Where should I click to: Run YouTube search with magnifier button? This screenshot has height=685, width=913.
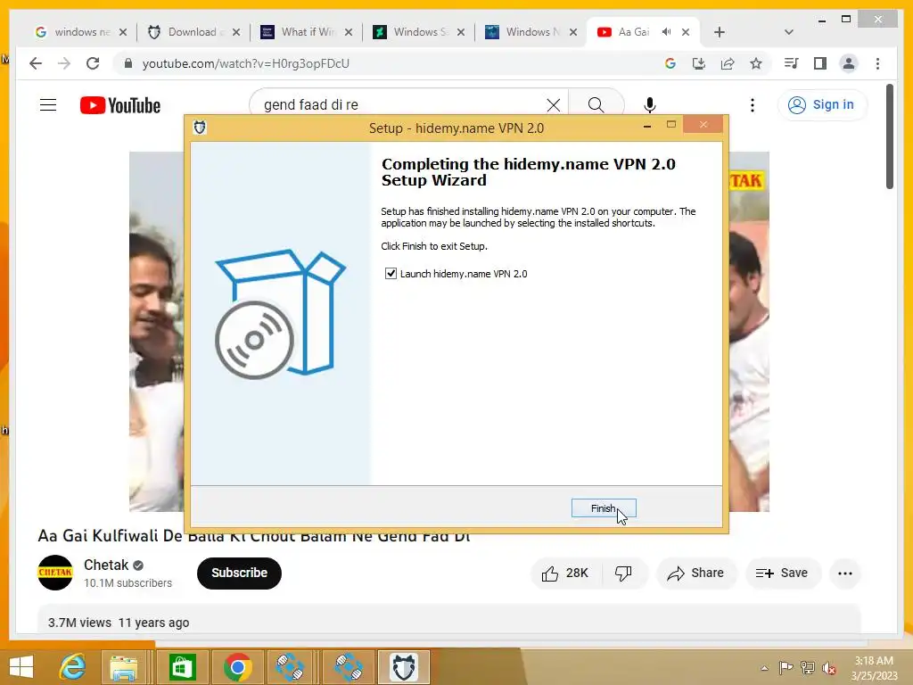tap(596, 105)
